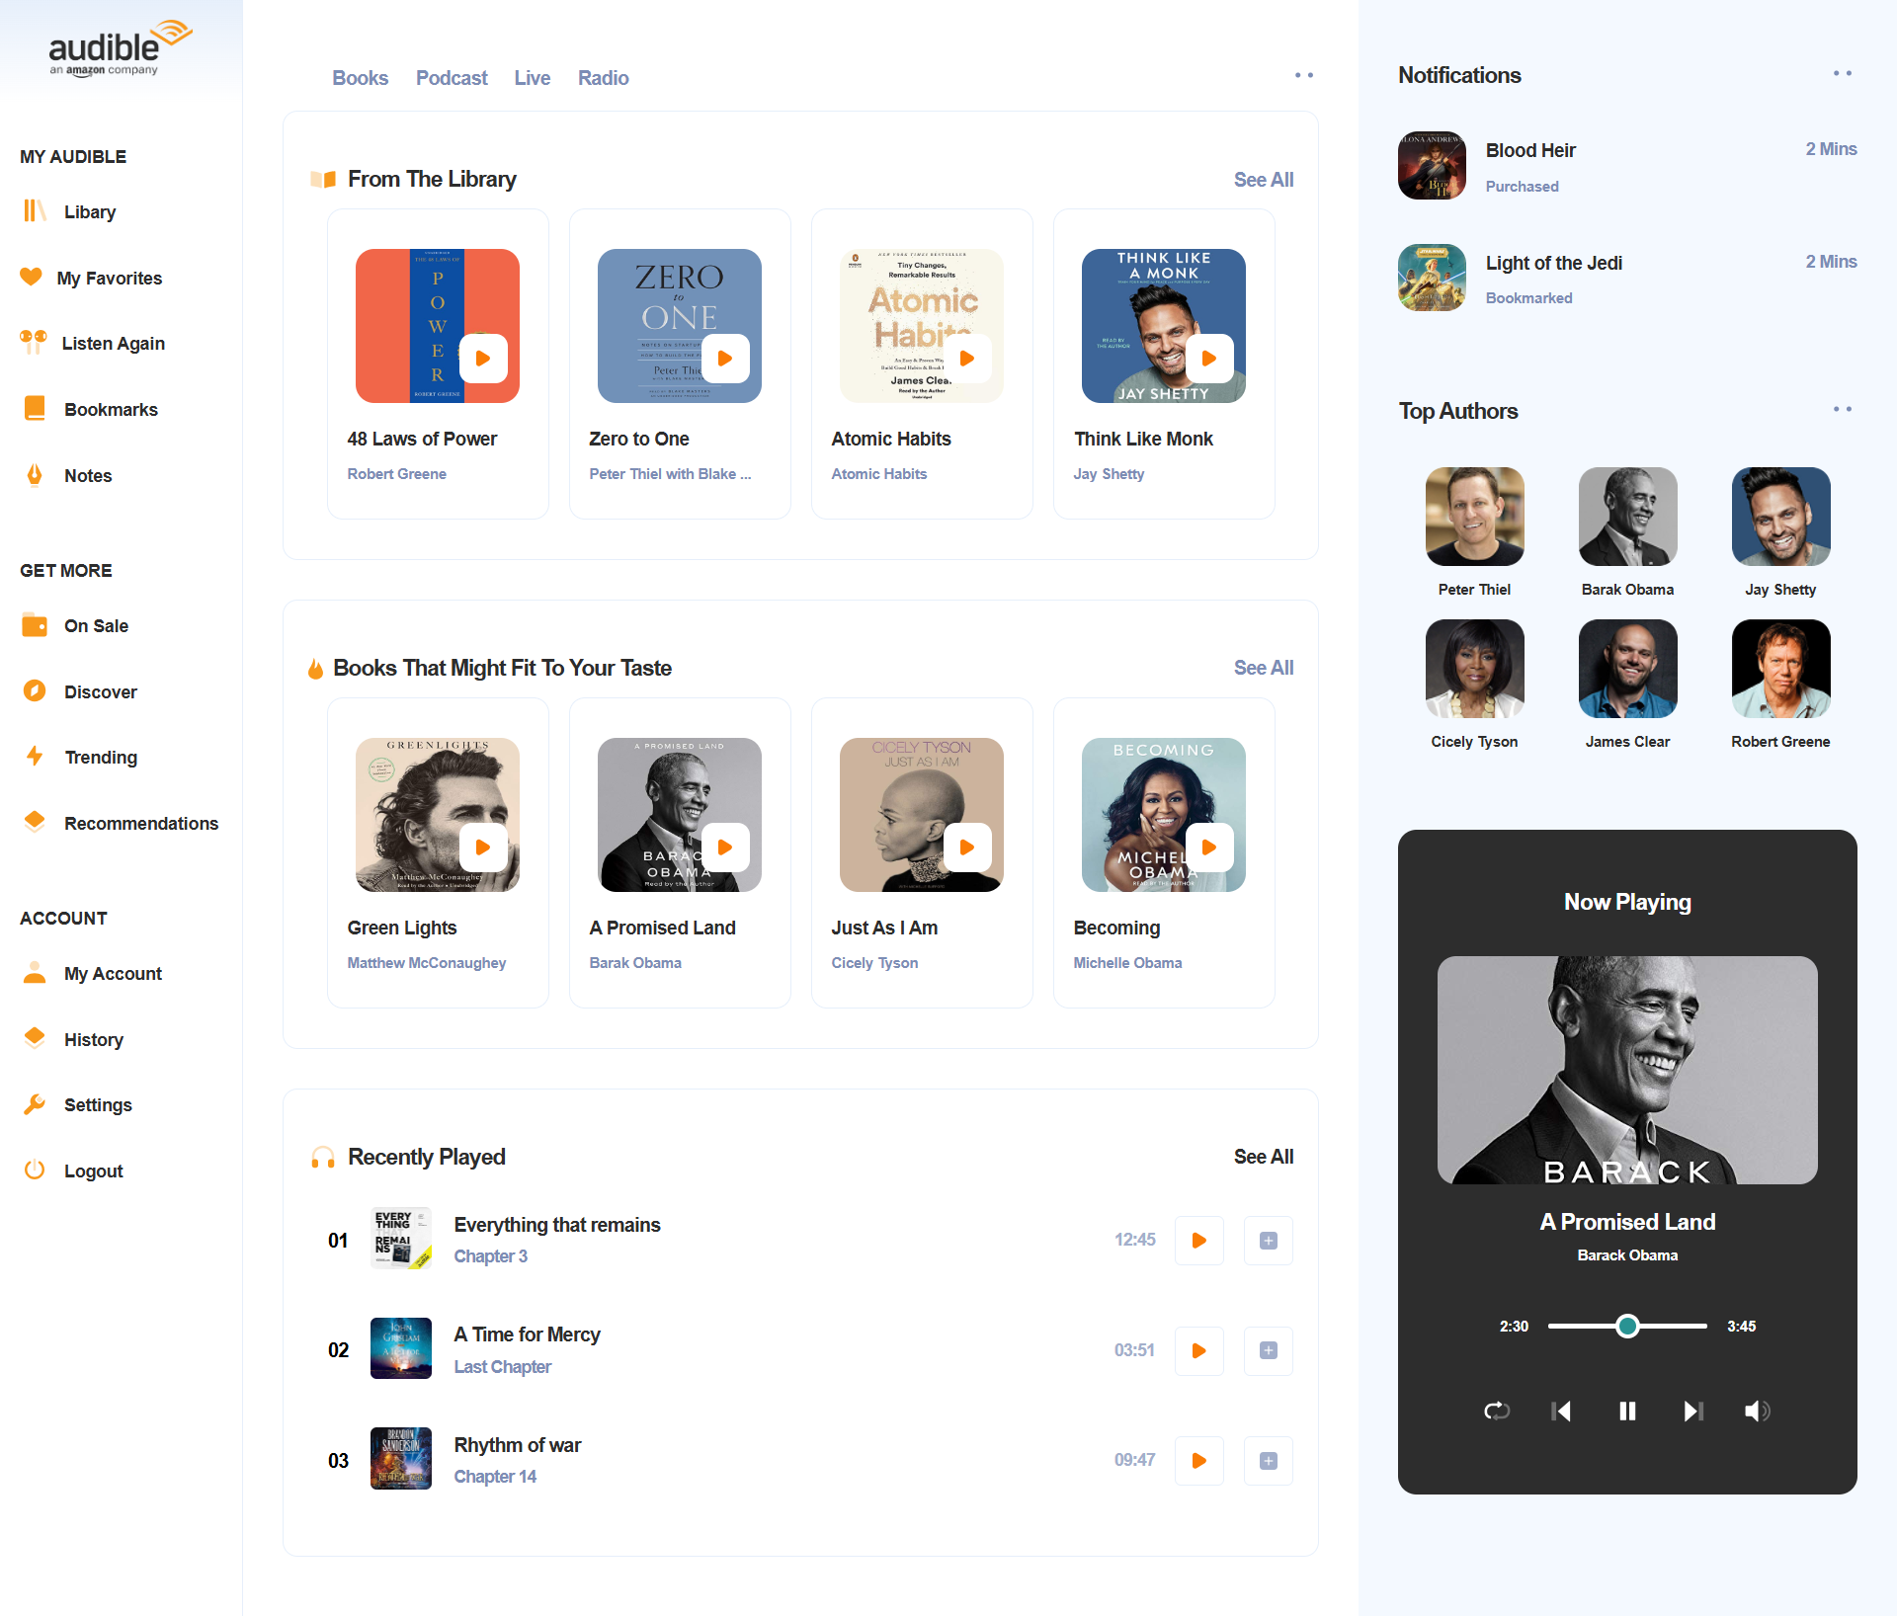Go to previous track in player

point(1561,1412)
